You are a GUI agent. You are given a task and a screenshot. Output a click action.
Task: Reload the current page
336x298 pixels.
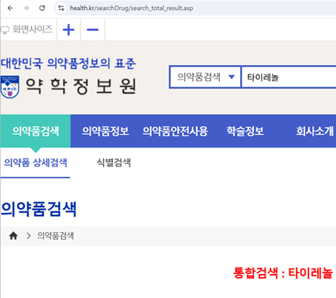click(x=42, y=8)
